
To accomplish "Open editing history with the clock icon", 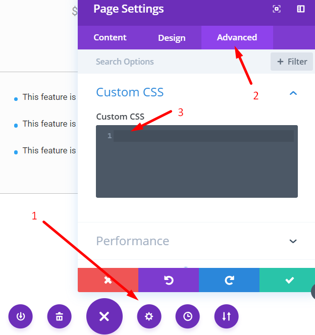I will (188, 316).
